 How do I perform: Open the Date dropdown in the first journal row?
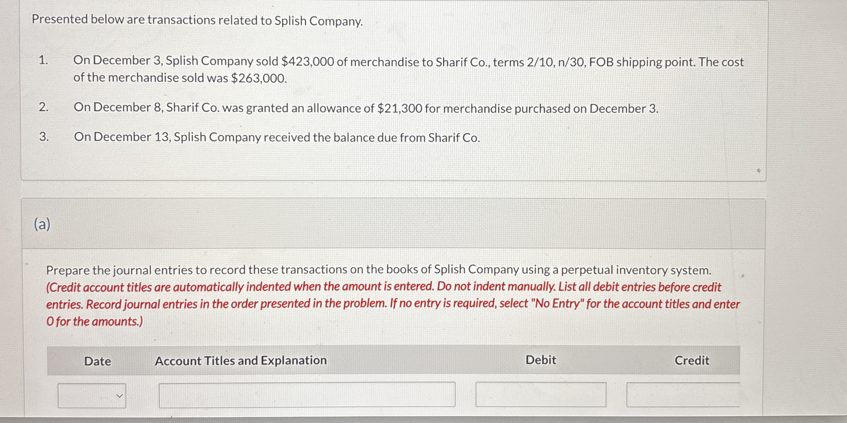92,395
